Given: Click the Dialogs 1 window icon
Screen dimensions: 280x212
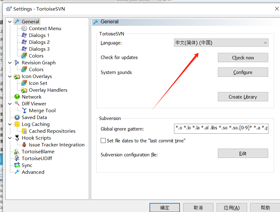Looking at the screenshot, I should pos(24,35).
